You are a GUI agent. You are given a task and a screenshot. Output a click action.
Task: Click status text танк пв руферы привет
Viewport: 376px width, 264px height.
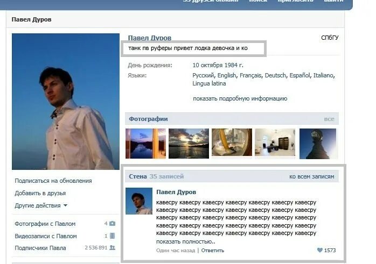coord(188,48)
